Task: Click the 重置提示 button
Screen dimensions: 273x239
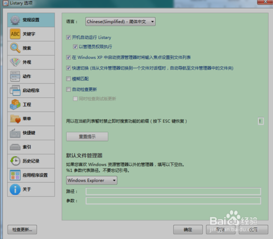Action: (x=87, y=136)
